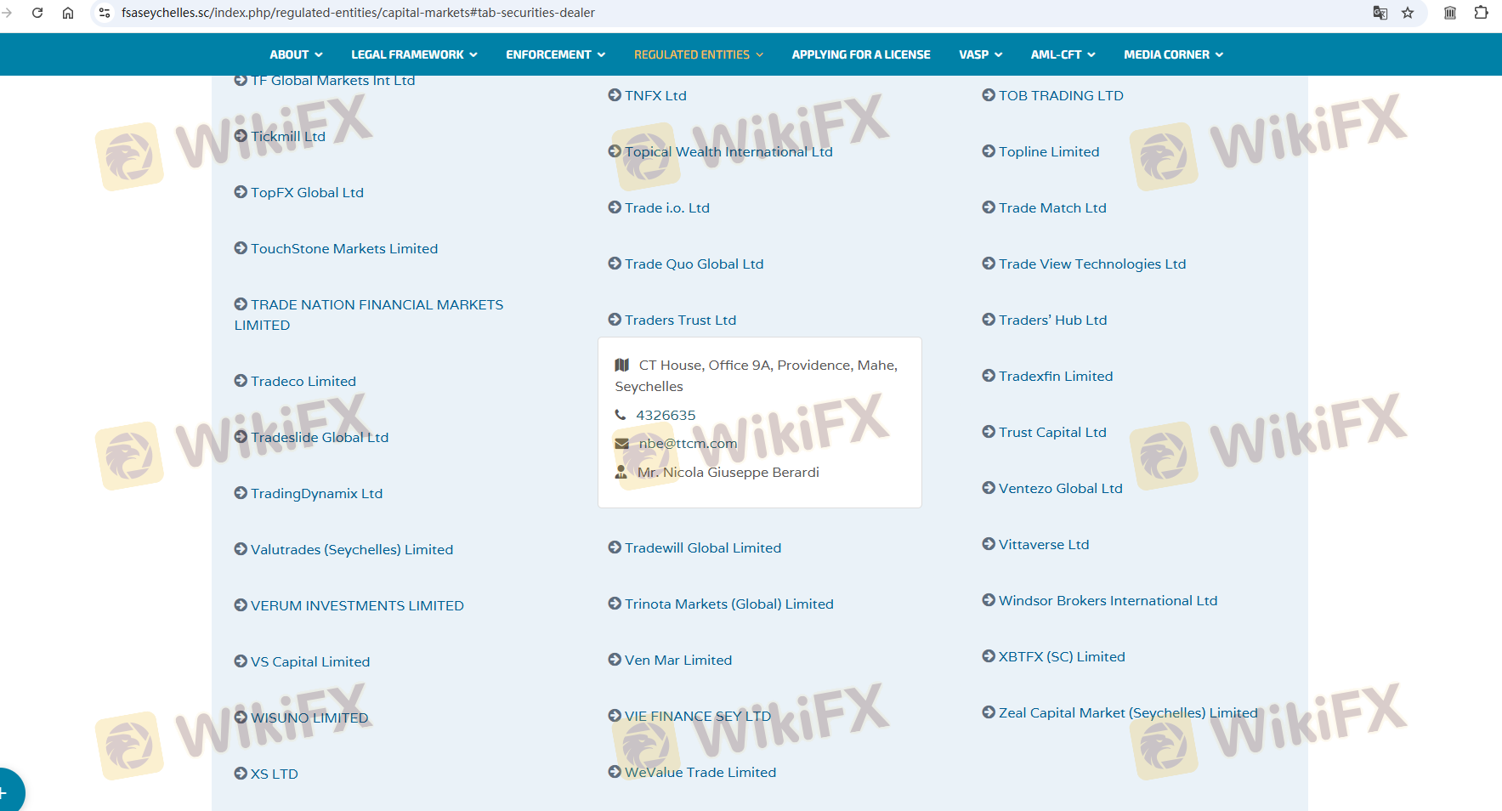Reload the page with the browser refresh icon
The image size is (1502, 811).
pyautogui.click(x=37, y=13)
